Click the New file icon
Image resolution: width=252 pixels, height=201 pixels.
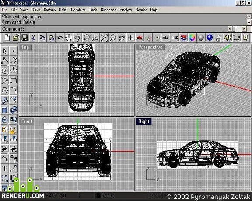(7, 38)
